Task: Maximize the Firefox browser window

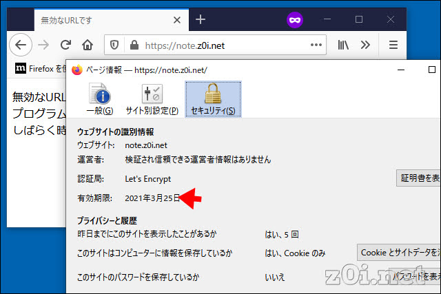Action: 359,19
